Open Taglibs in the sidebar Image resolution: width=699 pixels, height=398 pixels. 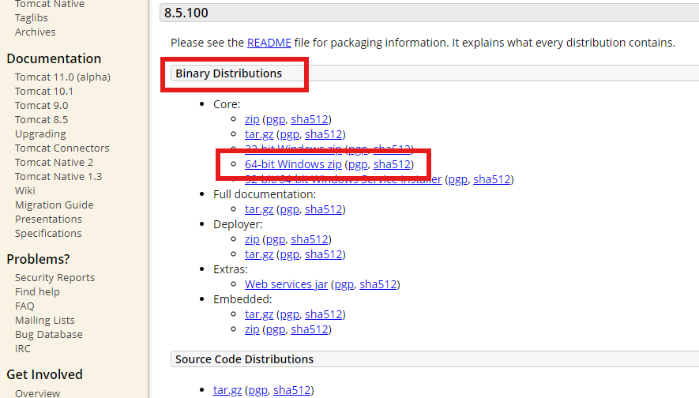click(32, 18)
